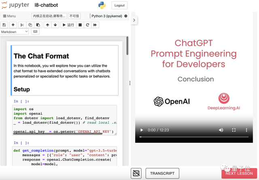The height and width of the screenshot is (180, 259).
Task: Restart the kernel with the circular arrow icon
Action: pyautogui.click(x=87, y=25)
